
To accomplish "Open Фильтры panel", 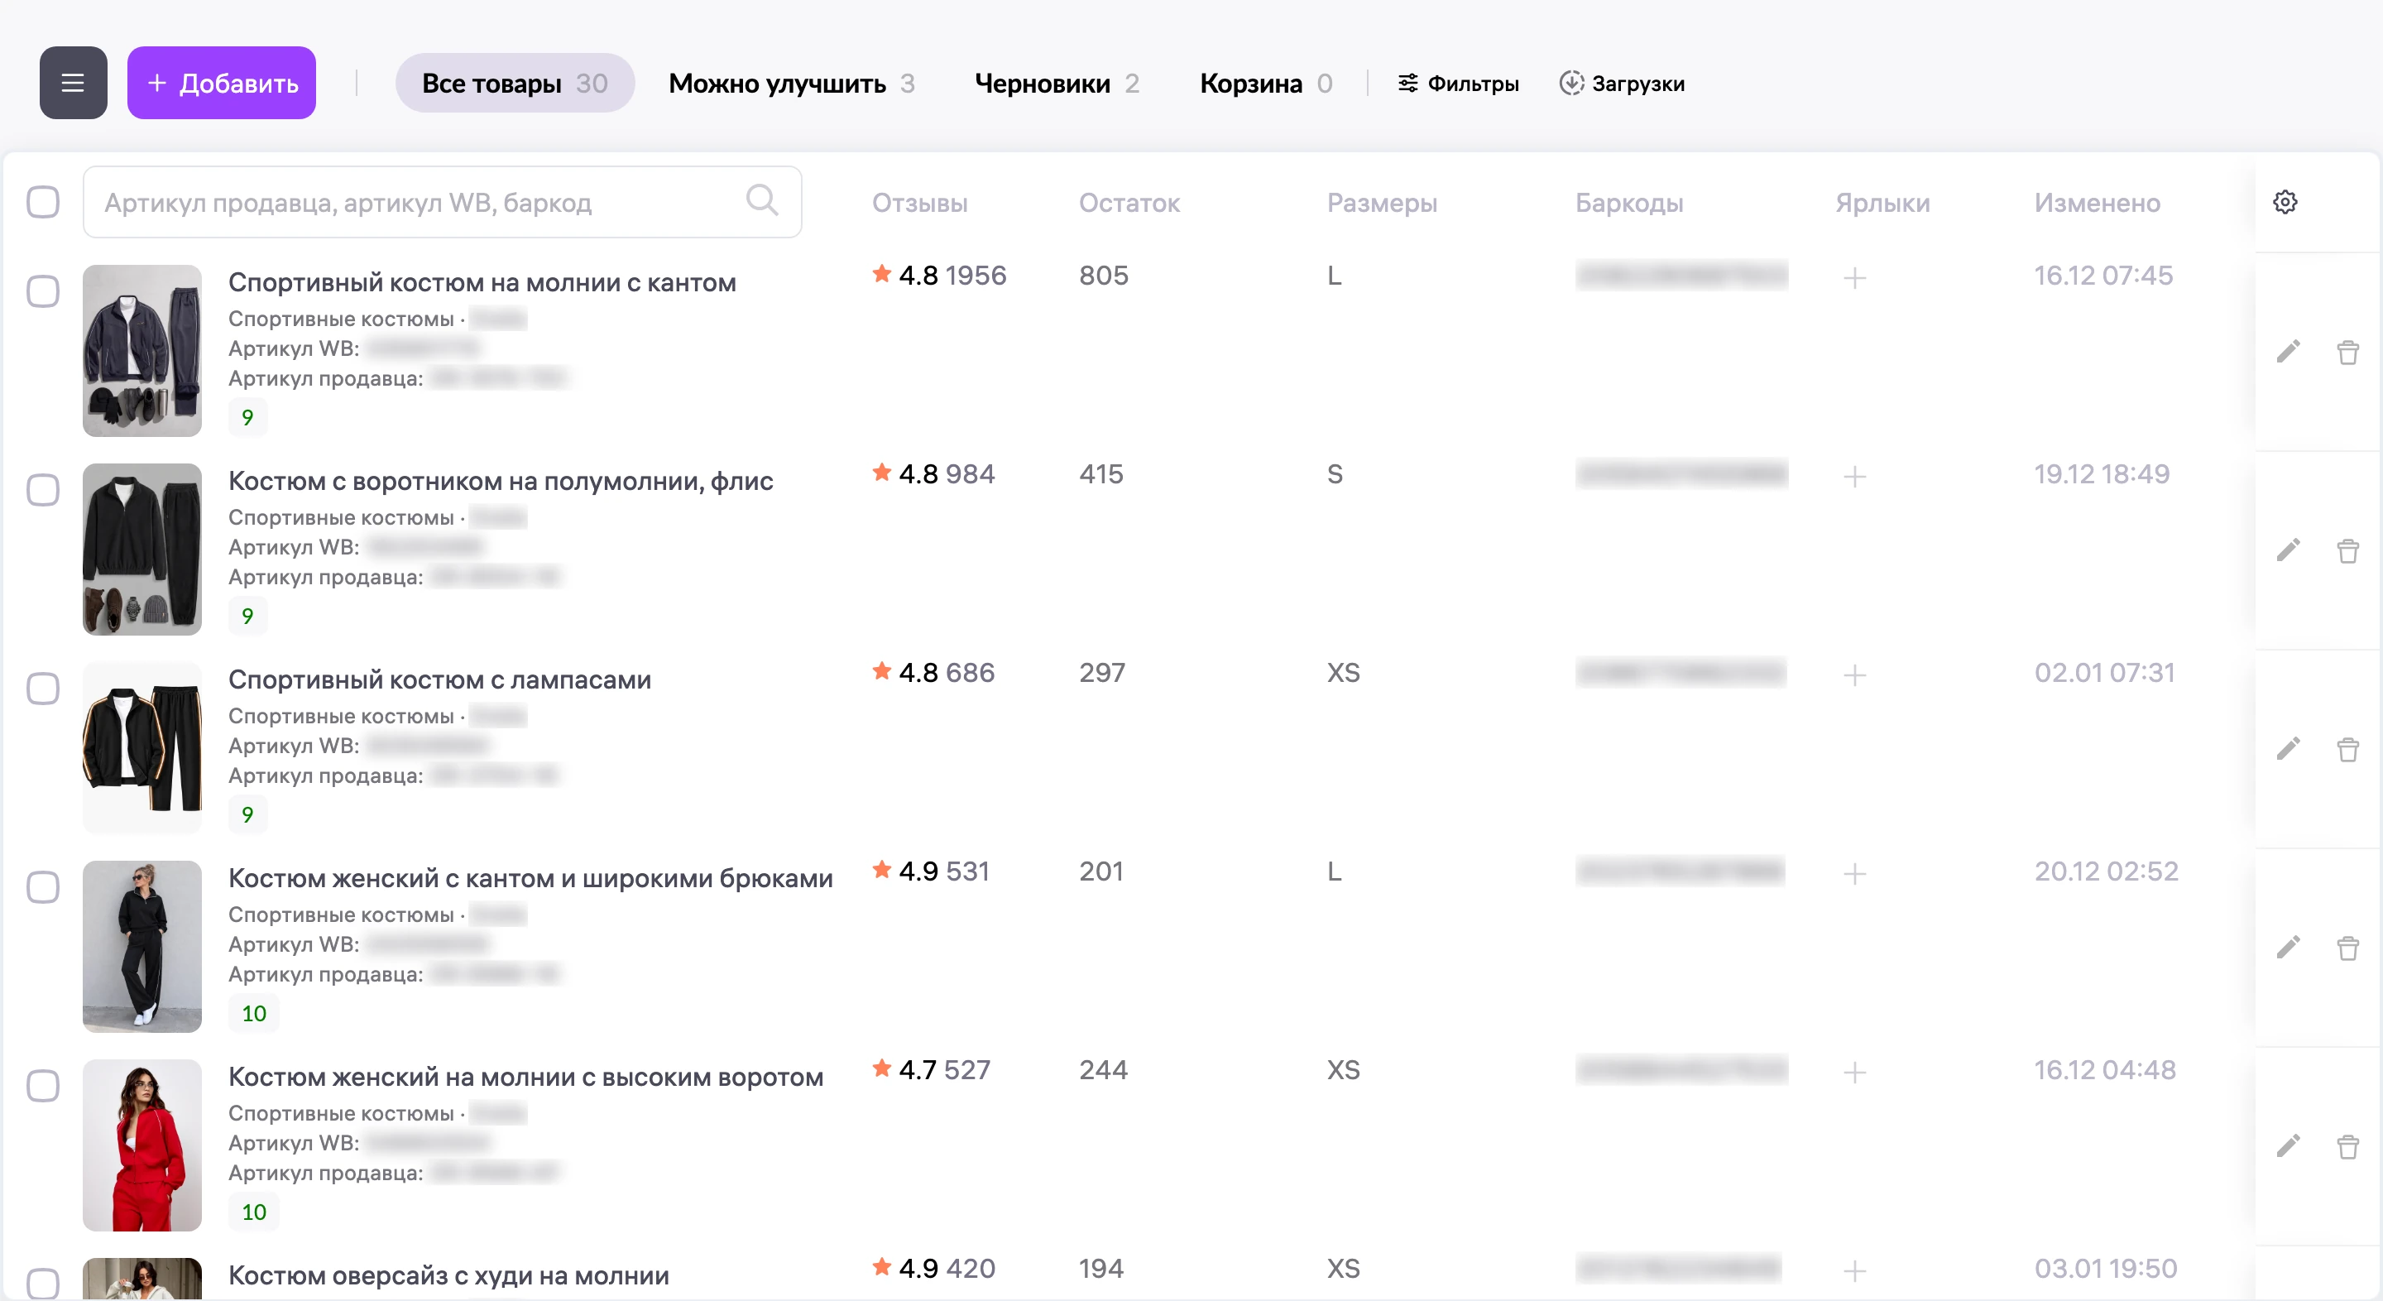I will [x=1458, y=84].
